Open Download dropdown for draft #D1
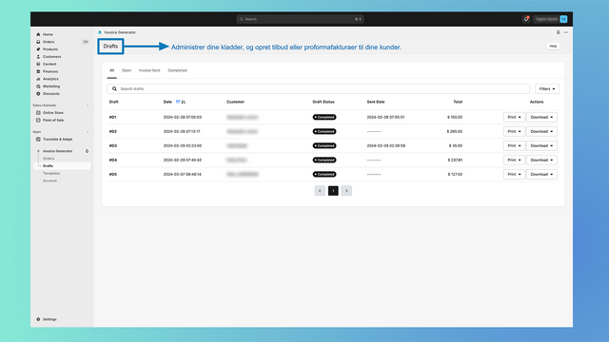The image size is (609, 342). click(541, 117)
